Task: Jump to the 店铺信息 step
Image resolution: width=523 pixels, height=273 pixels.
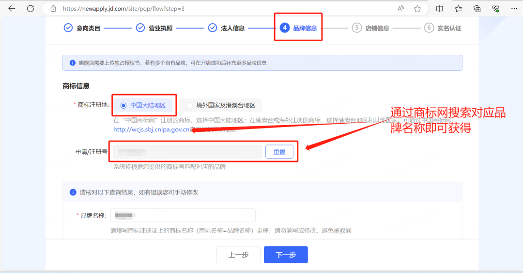Action: (x=370, y=28)
